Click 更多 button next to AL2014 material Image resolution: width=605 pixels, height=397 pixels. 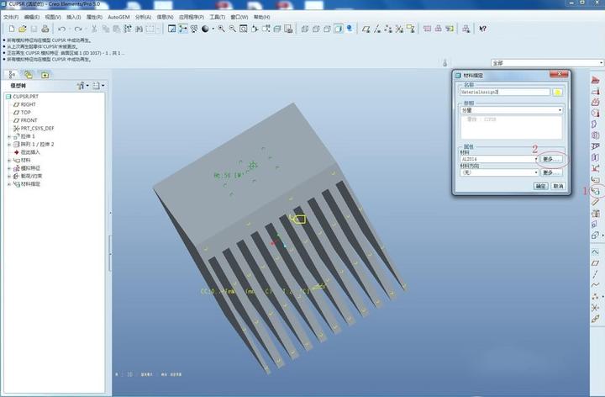pos(551,159)
